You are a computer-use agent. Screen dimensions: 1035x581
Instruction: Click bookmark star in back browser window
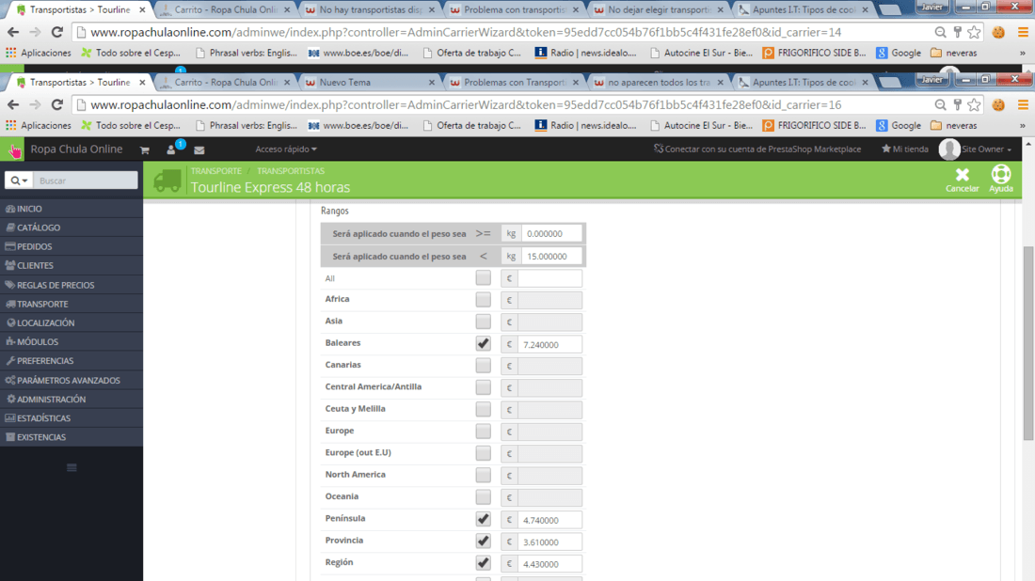(x=974, y=32)
